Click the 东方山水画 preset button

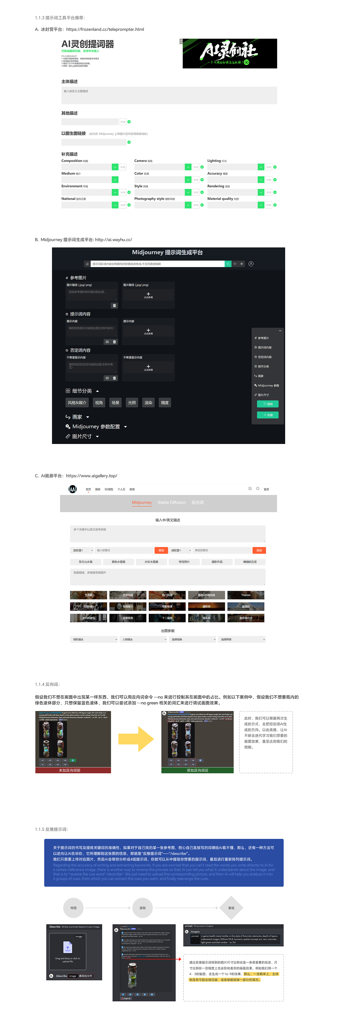click(x=86, y=562)
